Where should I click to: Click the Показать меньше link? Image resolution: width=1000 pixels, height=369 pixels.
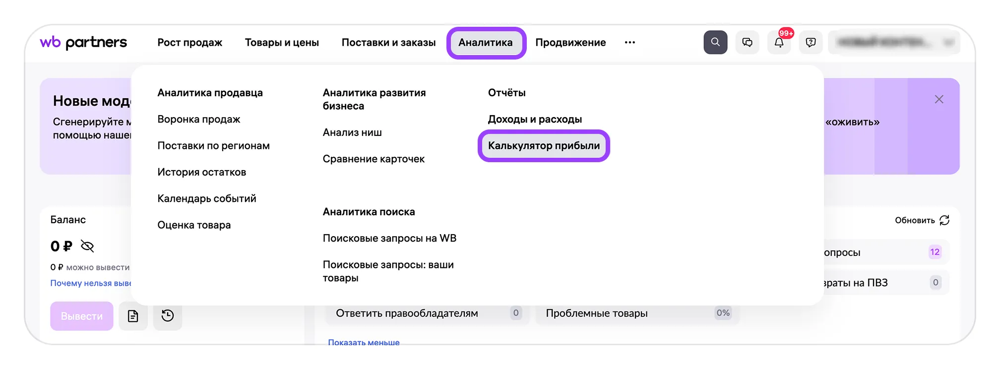pyautogui.click(x=364, y=342)
